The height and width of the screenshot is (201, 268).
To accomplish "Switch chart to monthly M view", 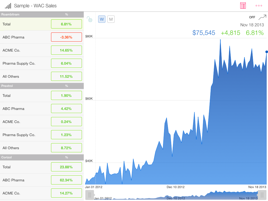I will click(111, 19).
